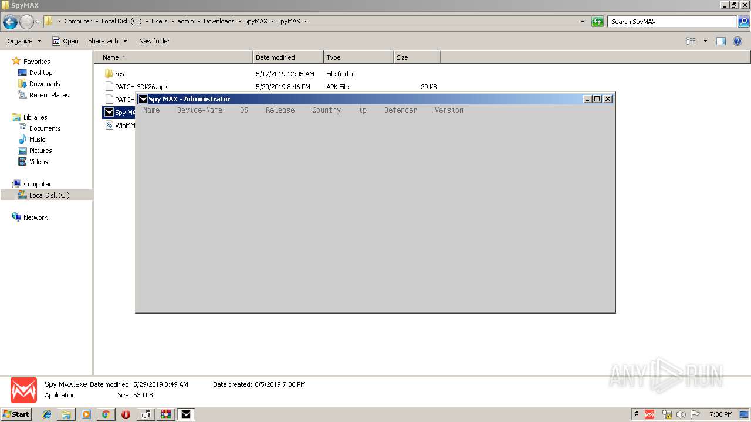The image size is (751, 422).
Task: Open the Videos library
Action: [39, 162]
